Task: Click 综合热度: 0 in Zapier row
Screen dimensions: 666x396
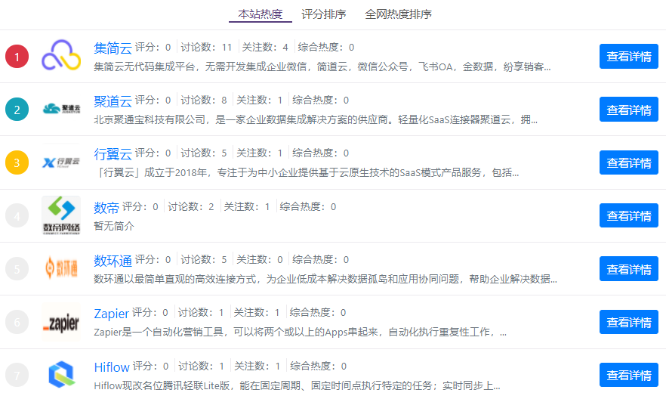Action: click(x=318, y=313)
